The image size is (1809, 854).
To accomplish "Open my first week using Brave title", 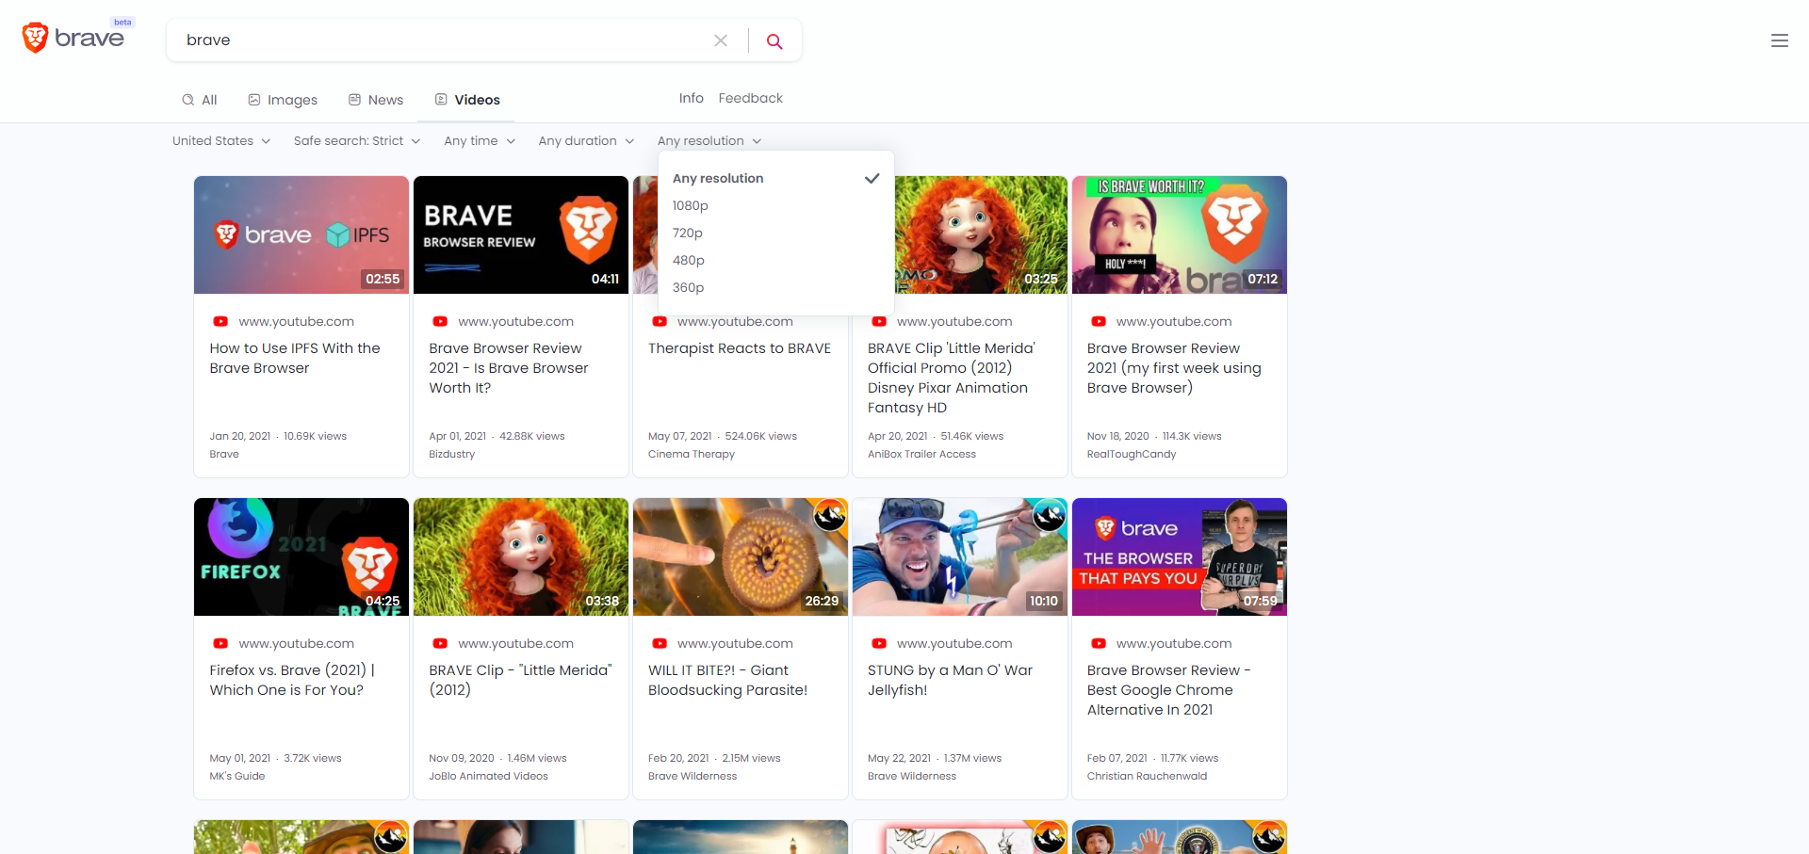I will pos(1174,368).
